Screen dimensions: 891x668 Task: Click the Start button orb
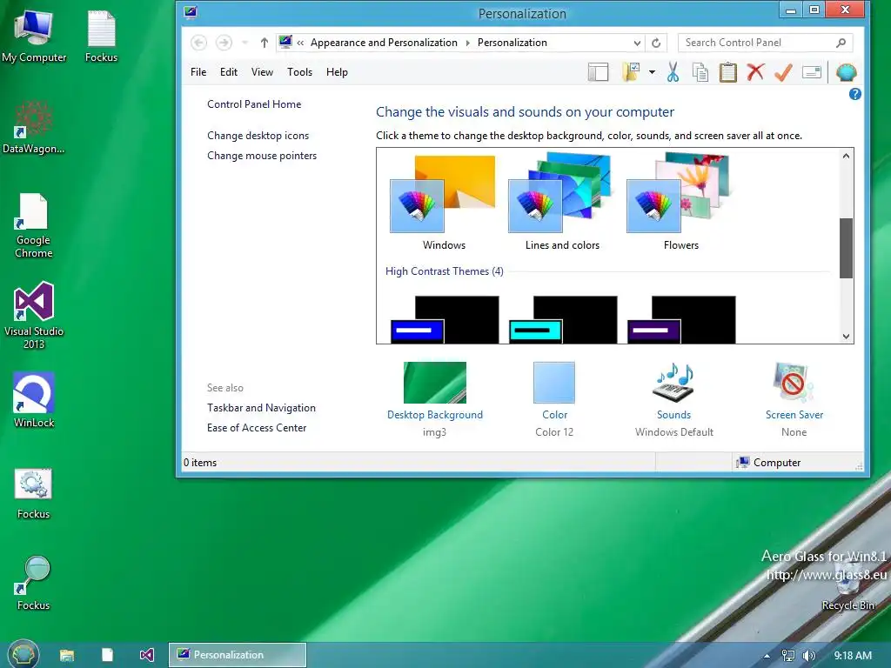23,654
